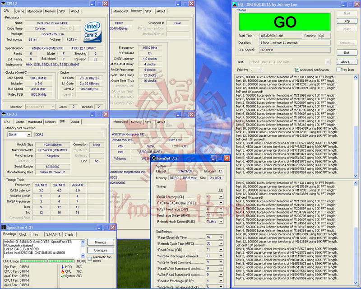Click the lower ORTHOS log scrollbar
This screenshot has width=361, height=289.
356,233
